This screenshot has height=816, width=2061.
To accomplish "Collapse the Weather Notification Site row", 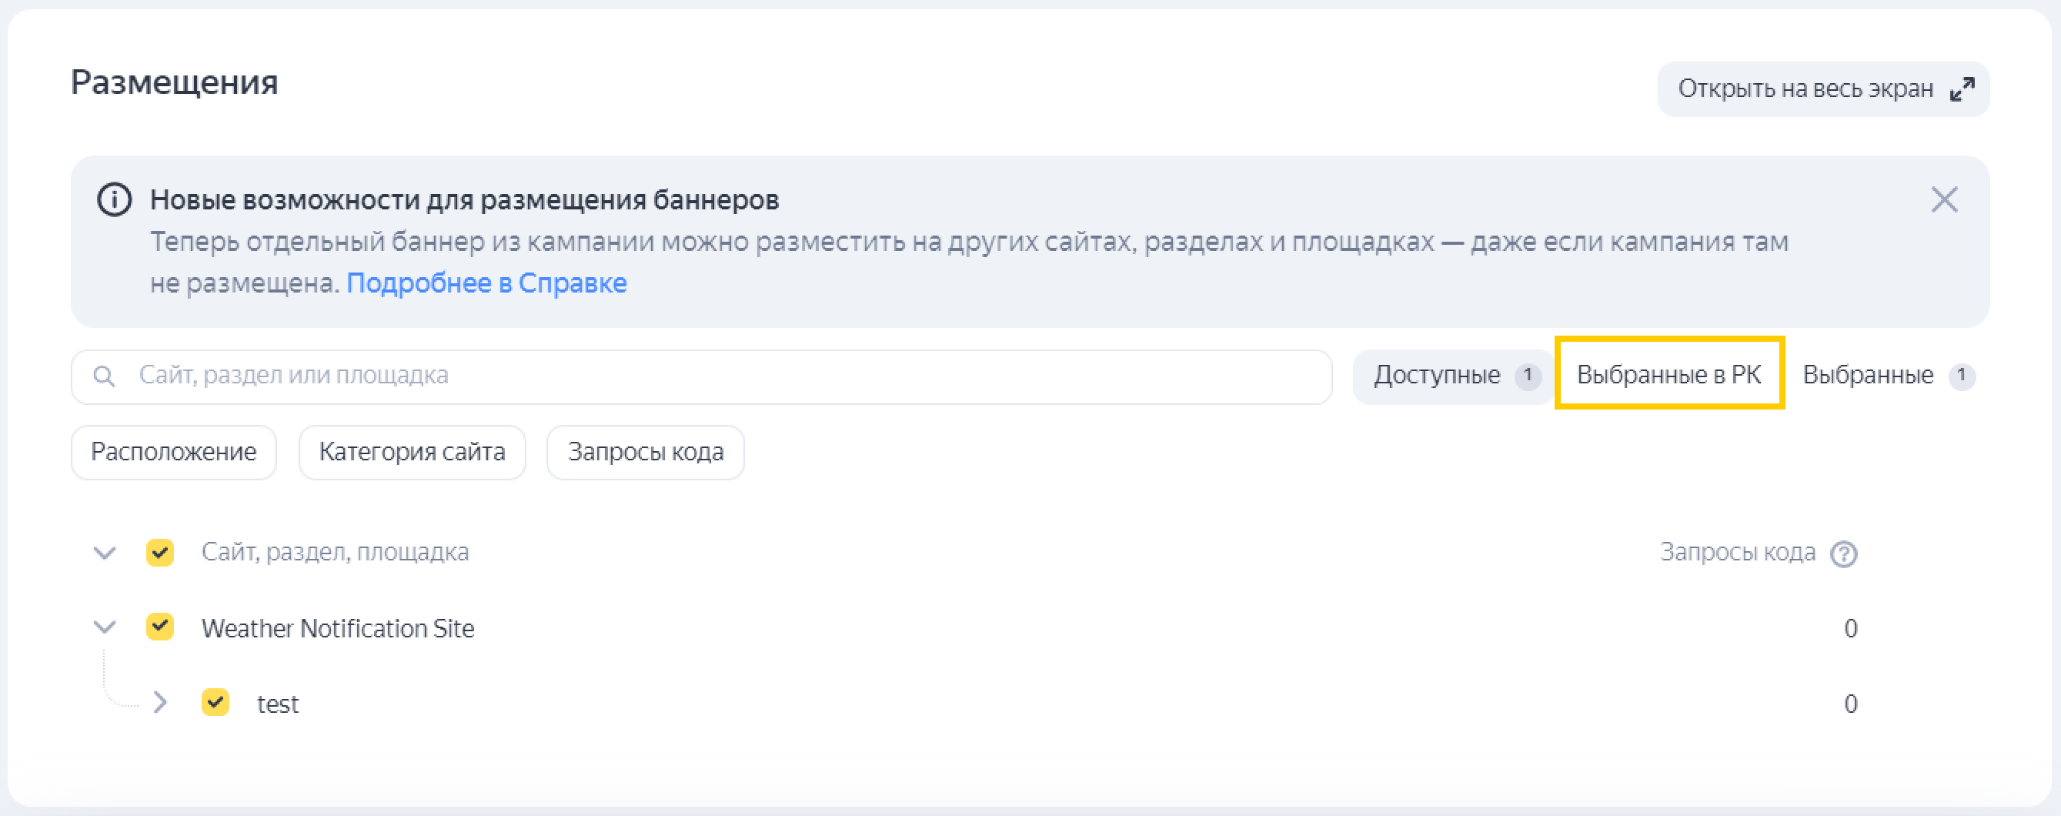I will [x=105, y=627].
